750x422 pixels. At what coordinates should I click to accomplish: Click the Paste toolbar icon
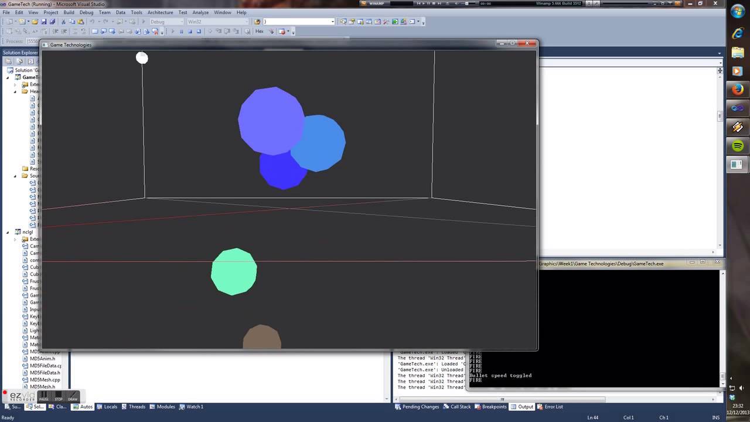[x=81, y=22]
